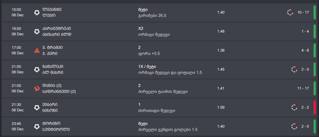
Task: Click the football icon beside ეიბარი - ხიხონი
Action: click(37, 107)
